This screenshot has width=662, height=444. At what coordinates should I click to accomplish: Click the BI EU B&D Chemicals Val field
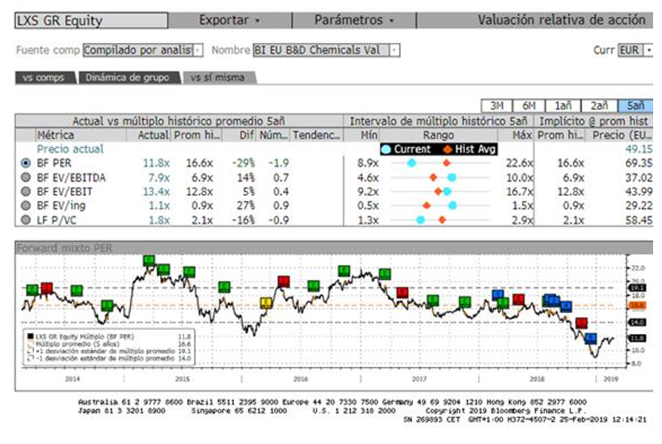click(321, 50)
